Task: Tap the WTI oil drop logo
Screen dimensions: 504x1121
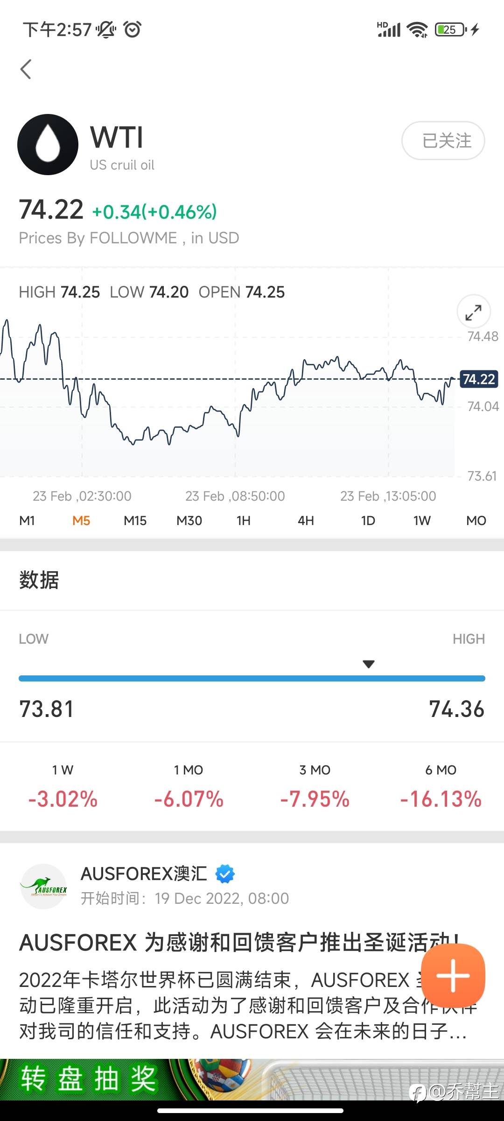Action: (48, 145)
